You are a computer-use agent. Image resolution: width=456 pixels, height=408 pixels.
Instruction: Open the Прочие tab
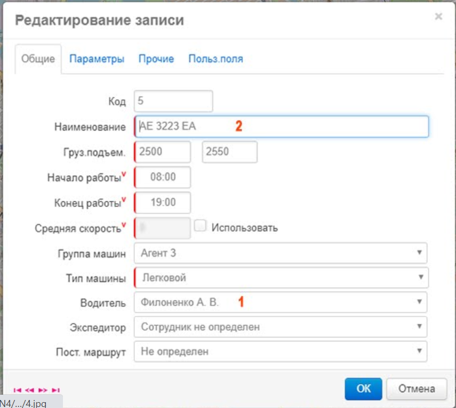click(x=156, y=59)
